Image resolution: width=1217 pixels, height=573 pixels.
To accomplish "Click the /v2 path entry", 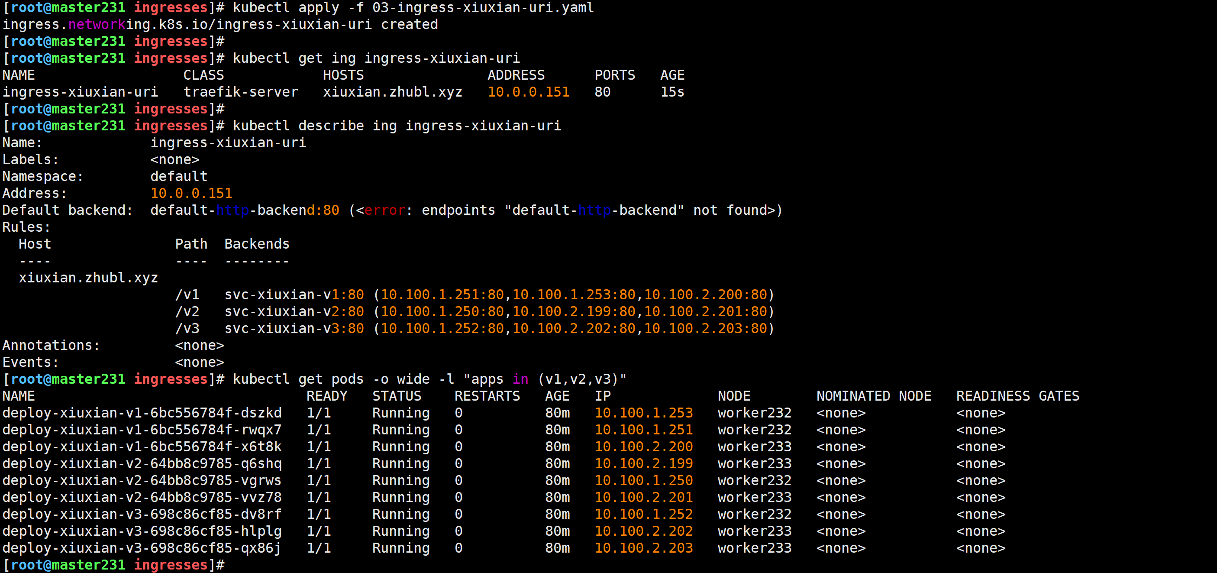I will click(187, 311).
